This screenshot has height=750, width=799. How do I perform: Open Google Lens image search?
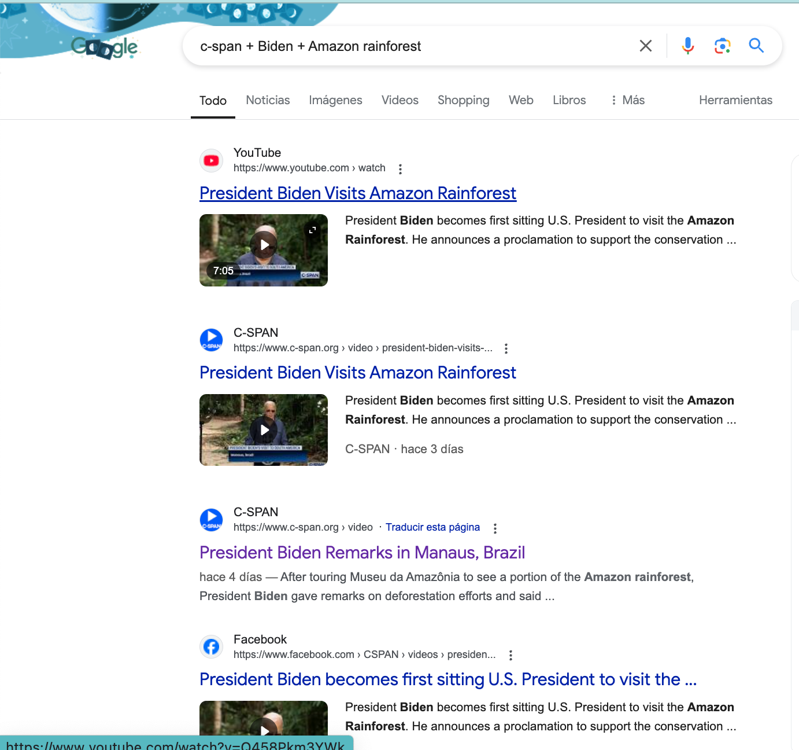pyautogui.click(x=722, y=46)
